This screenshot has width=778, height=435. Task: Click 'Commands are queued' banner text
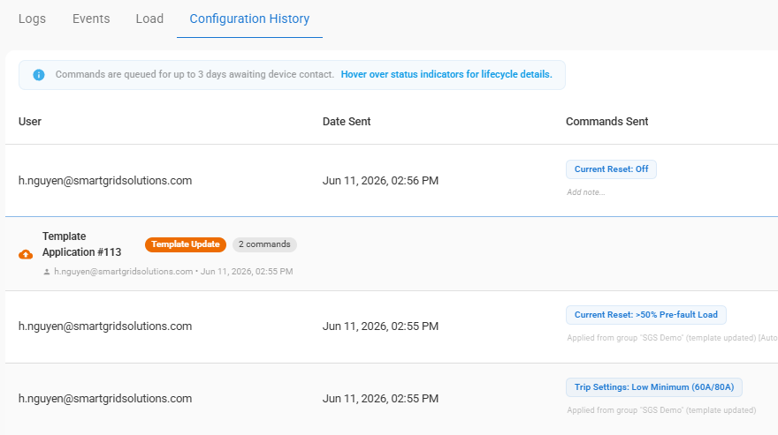point(194,74)
